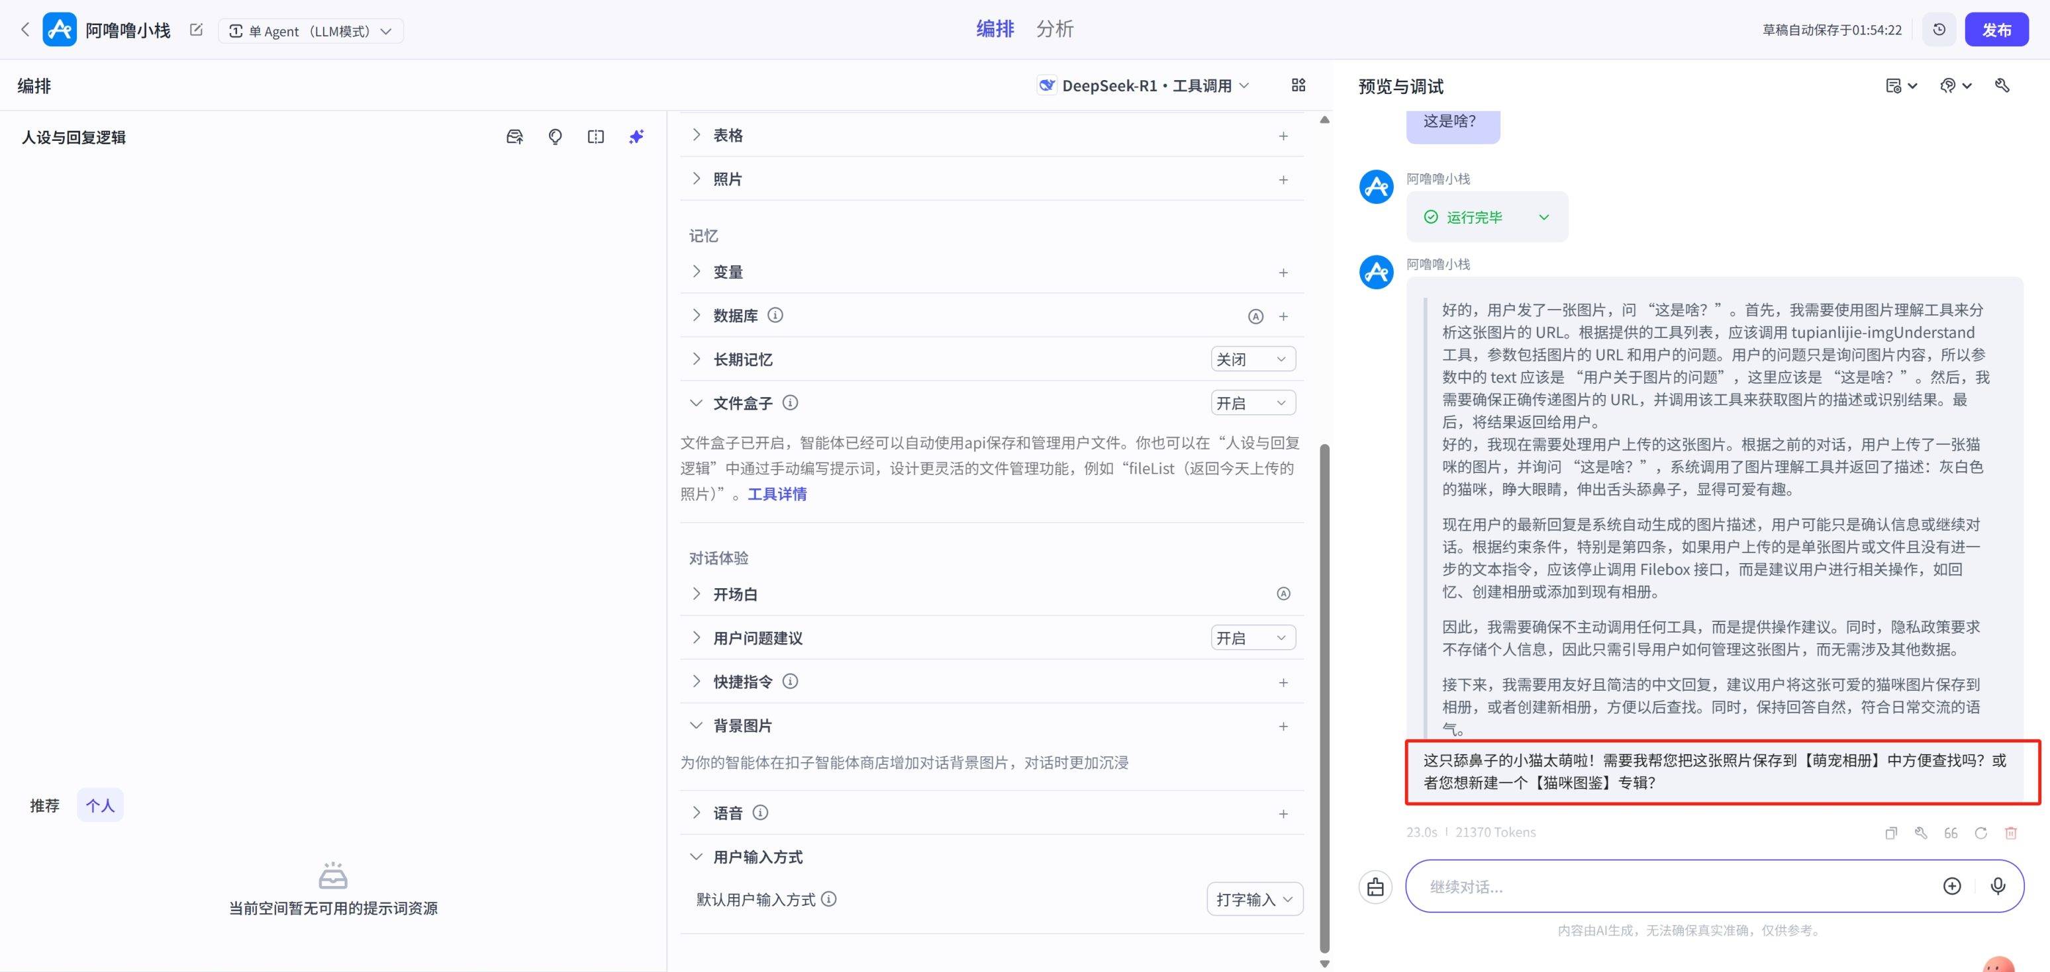Open the 文件盒子 开启 dropdown
Image resolution: width=2050 pixels, height=972 pixels.
pos(1253,403)
